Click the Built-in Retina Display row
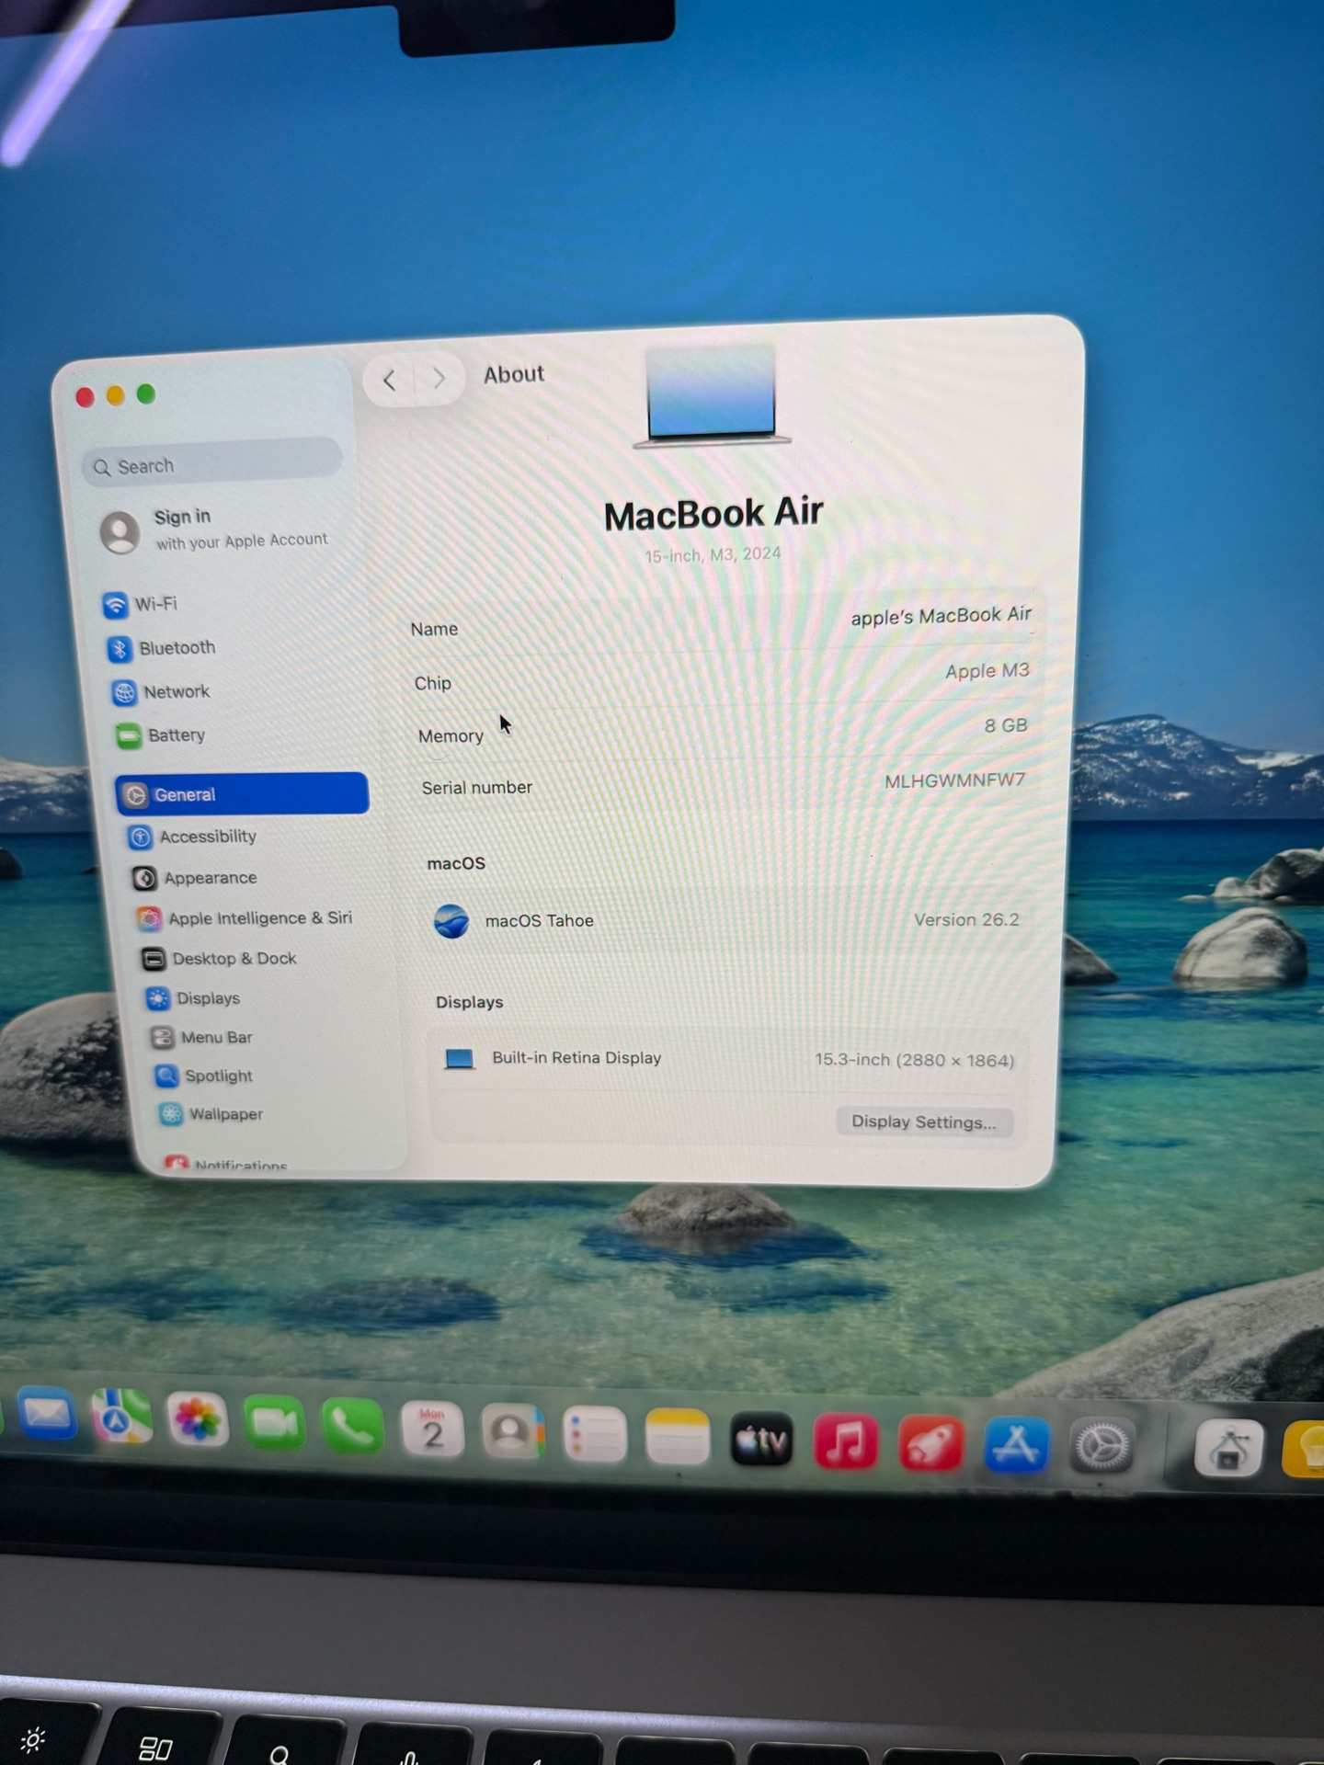 pos(728,1059)
